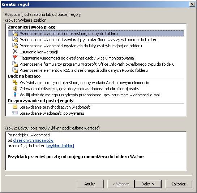Click the Zakończ button
Screen dimensions: 197x193
coord(179,184)
